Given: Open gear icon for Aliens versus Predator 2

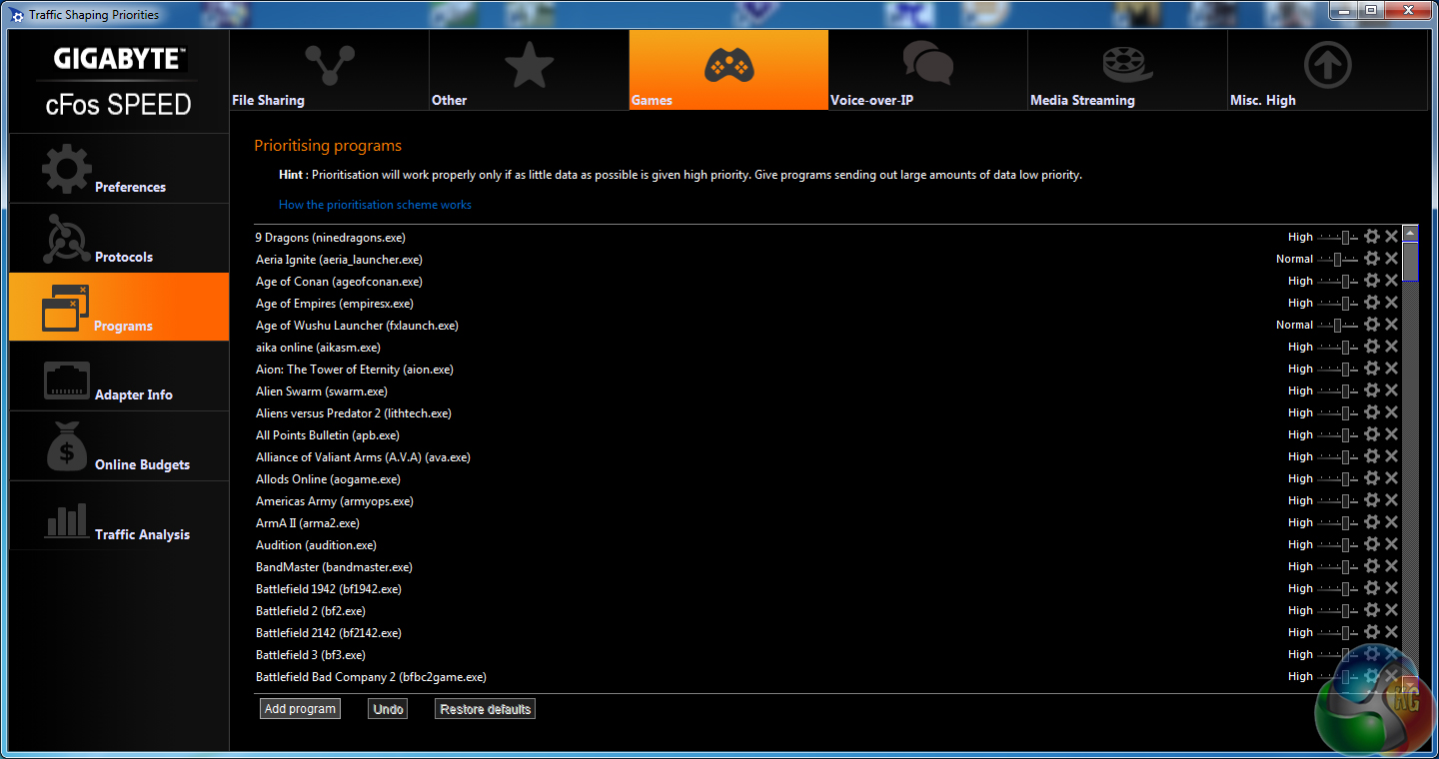Looking at the screenshot, I should tap(1372, 412).
